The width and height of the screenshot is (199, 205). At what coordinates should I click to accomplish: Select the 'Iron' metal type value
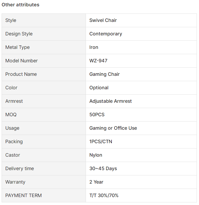(94, 47)
